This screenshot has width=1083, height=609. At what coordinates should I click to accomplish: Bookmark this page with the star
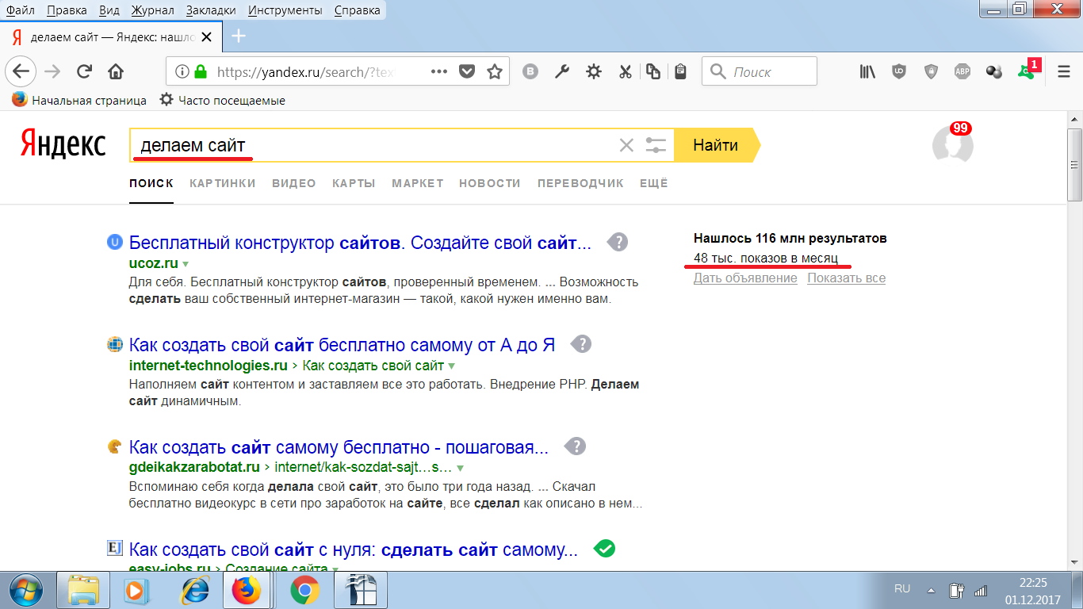(x=495, y=71)
